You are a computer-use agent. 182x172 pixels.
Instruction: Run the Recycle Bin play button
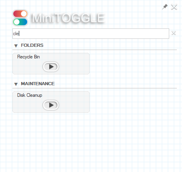[x=51, y=67]
